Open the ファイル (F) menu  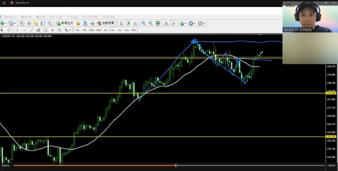tap(10, 17)
